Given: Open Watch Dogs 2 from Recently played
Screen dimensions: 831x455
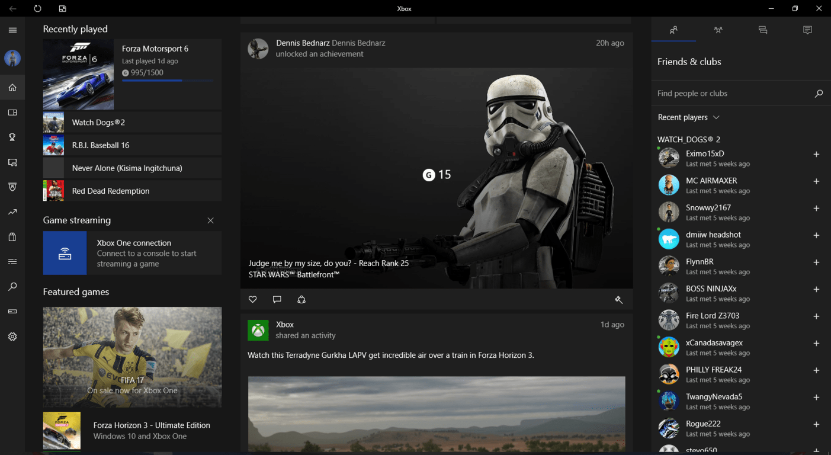Looking at the screenshot, I should pos(132,122).
